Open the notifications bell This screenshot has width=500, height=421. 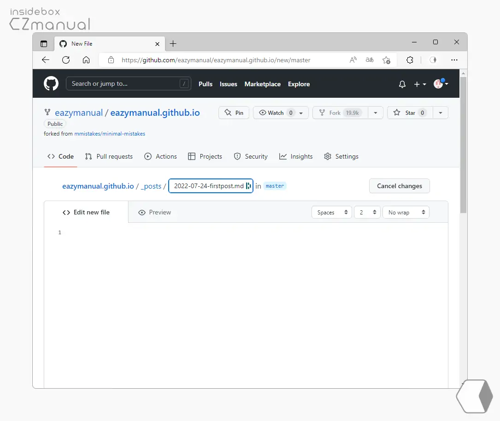click(402, 84)
